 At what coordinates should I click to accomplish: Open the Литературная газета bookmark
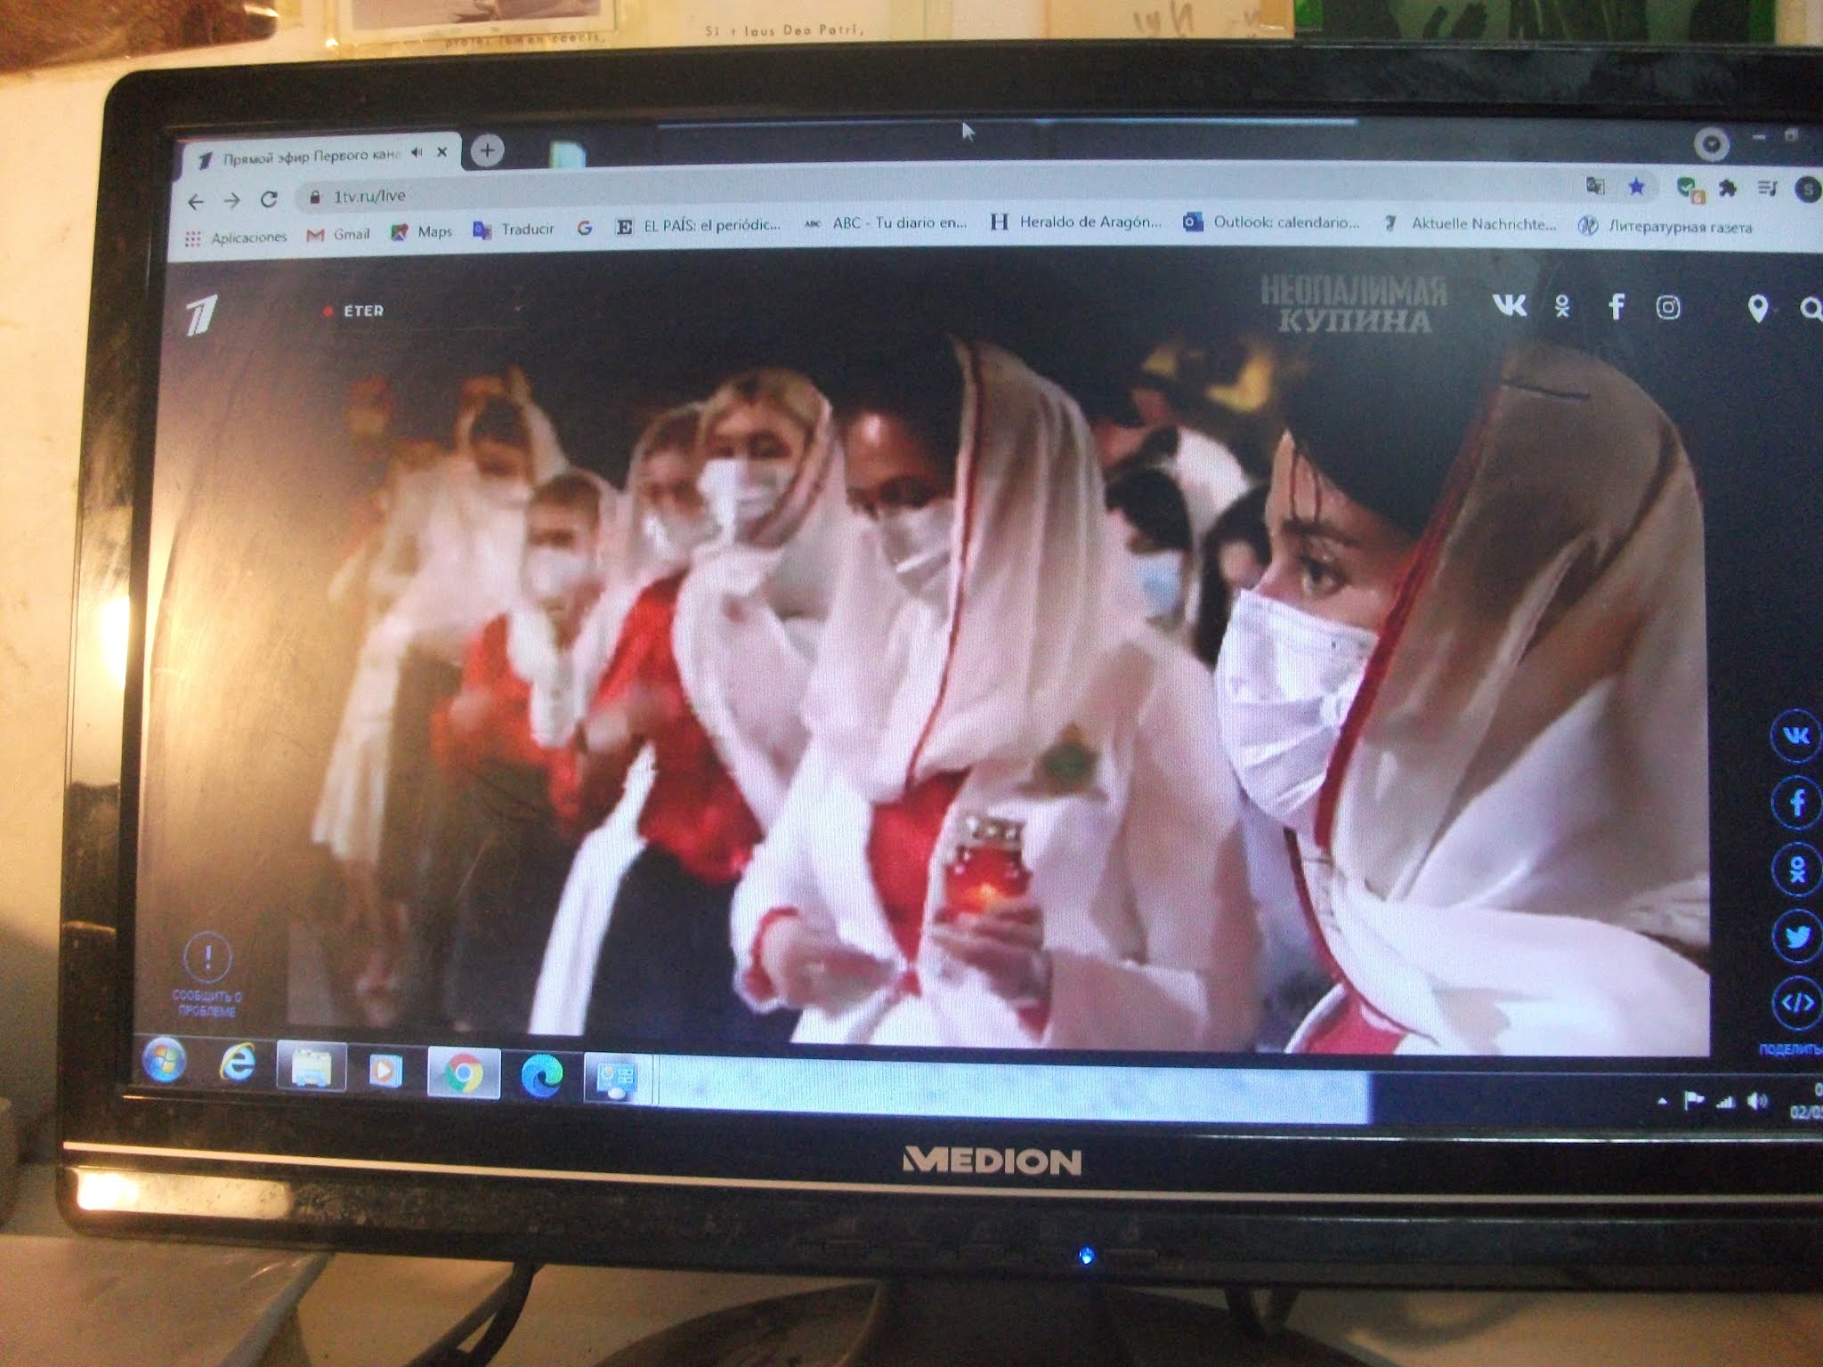pos(1665,227)
